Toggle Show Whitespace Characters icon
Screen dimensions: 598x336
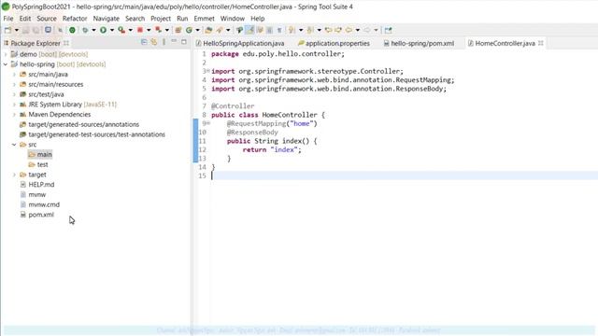coord(270,30)
